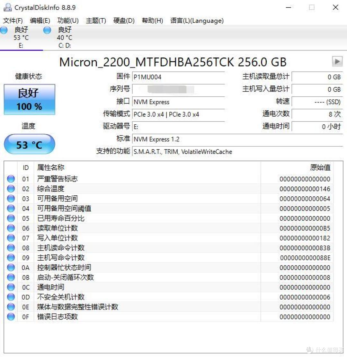Click the status icon for attribute 09 主机写命令计数
347x357 pixels.
11,257
